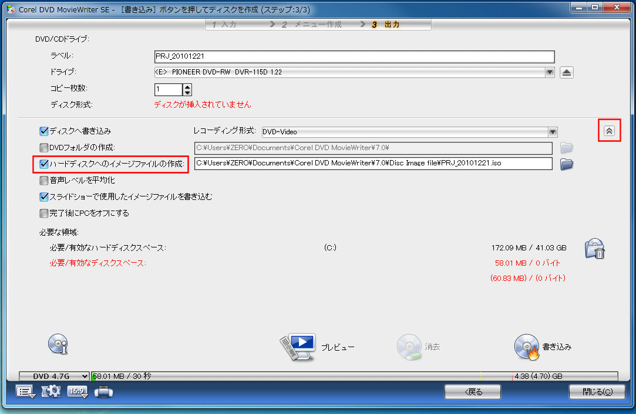
Task: Click the ラベル field PRJ_20101221
Action: pos(354,56)
